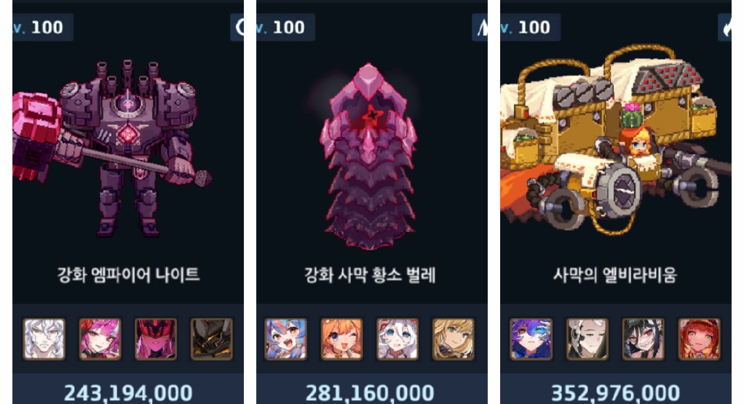This screenshot has width=744, height=404.
Task: Open the 강화 엠파이어 나이트 boss image
Action: click(x=113, y=149)
